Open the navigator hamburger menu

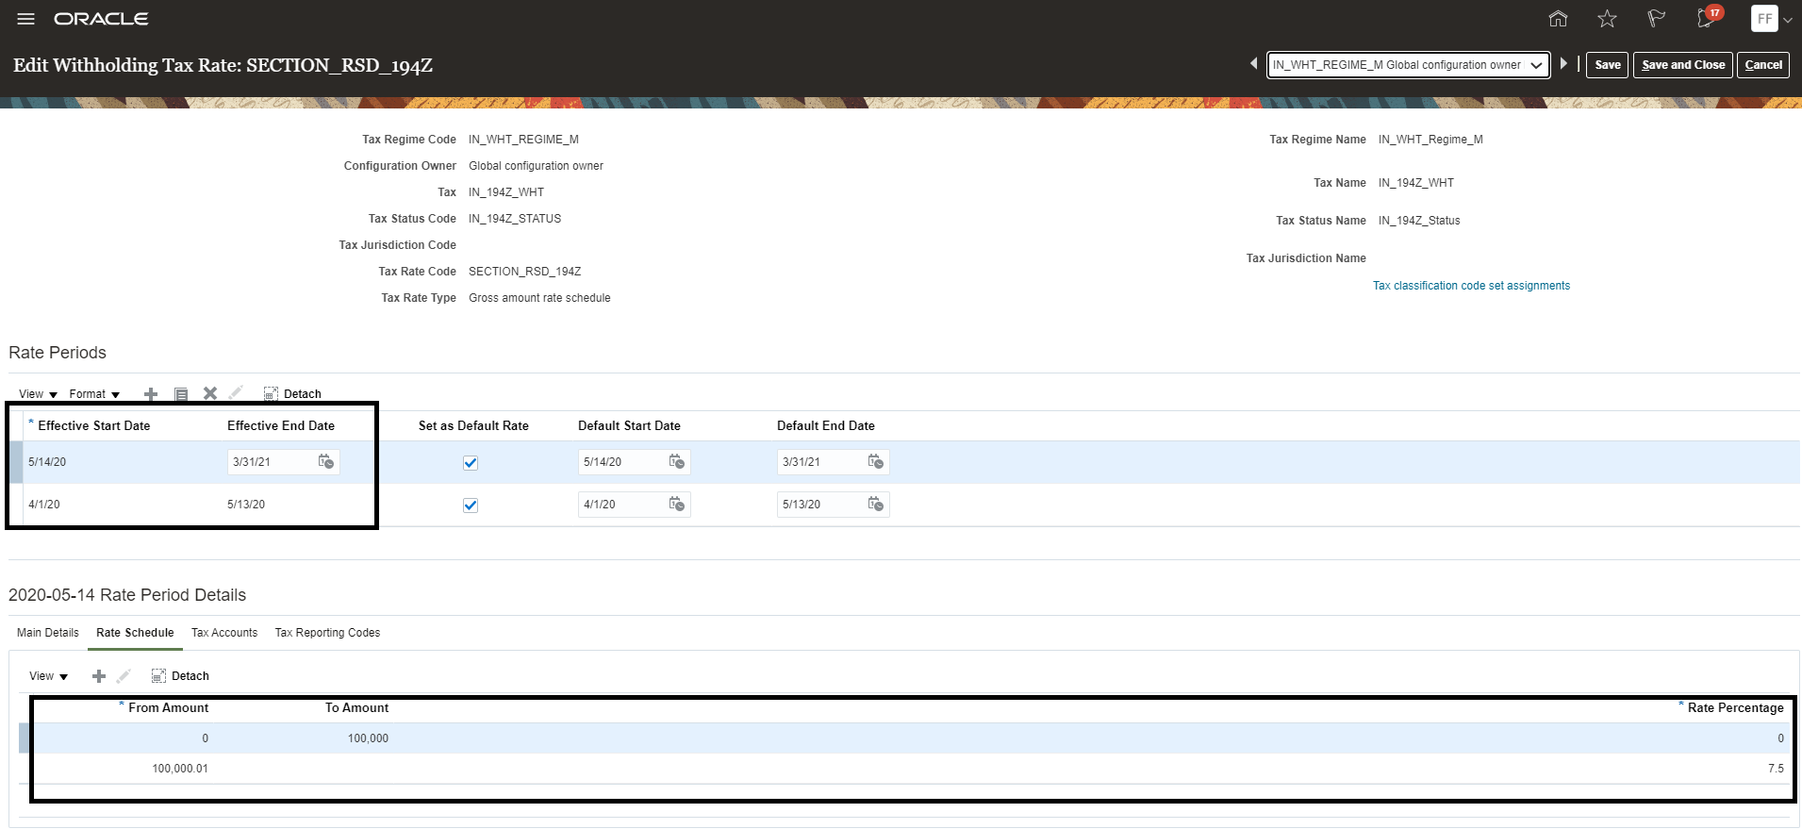click(x=25, y=19)
